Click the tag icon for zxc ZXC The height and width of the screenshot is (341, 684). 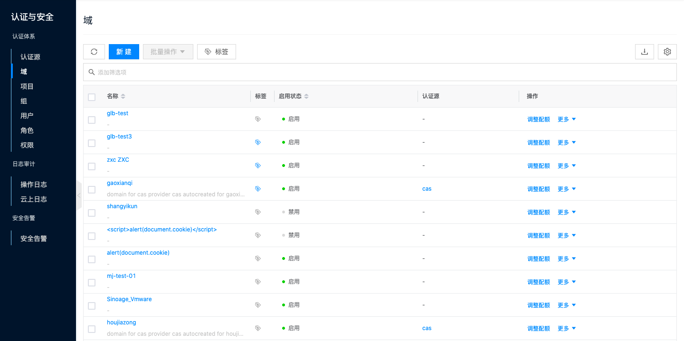point(258,166)
